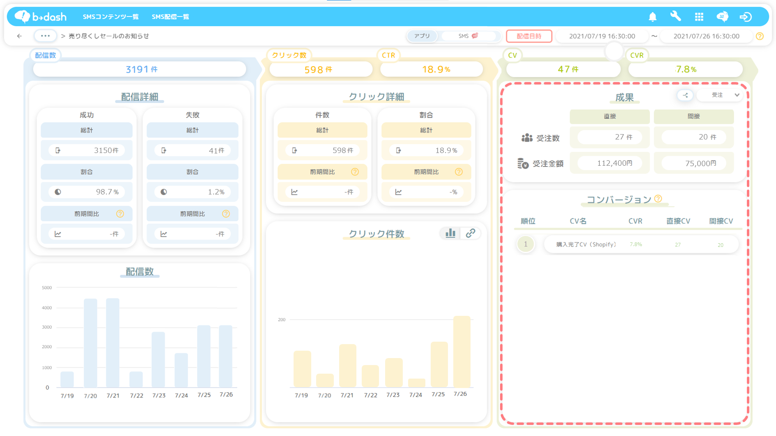Click the 間接 受注金額 75,000円
This screenshot has width=776, height=436.
693,163
